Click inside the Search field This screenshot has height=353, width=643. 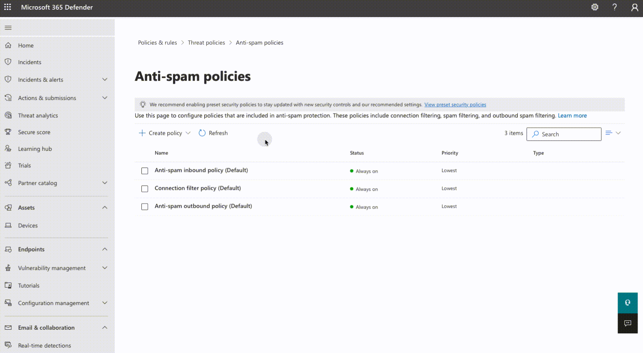pos(564,134)
